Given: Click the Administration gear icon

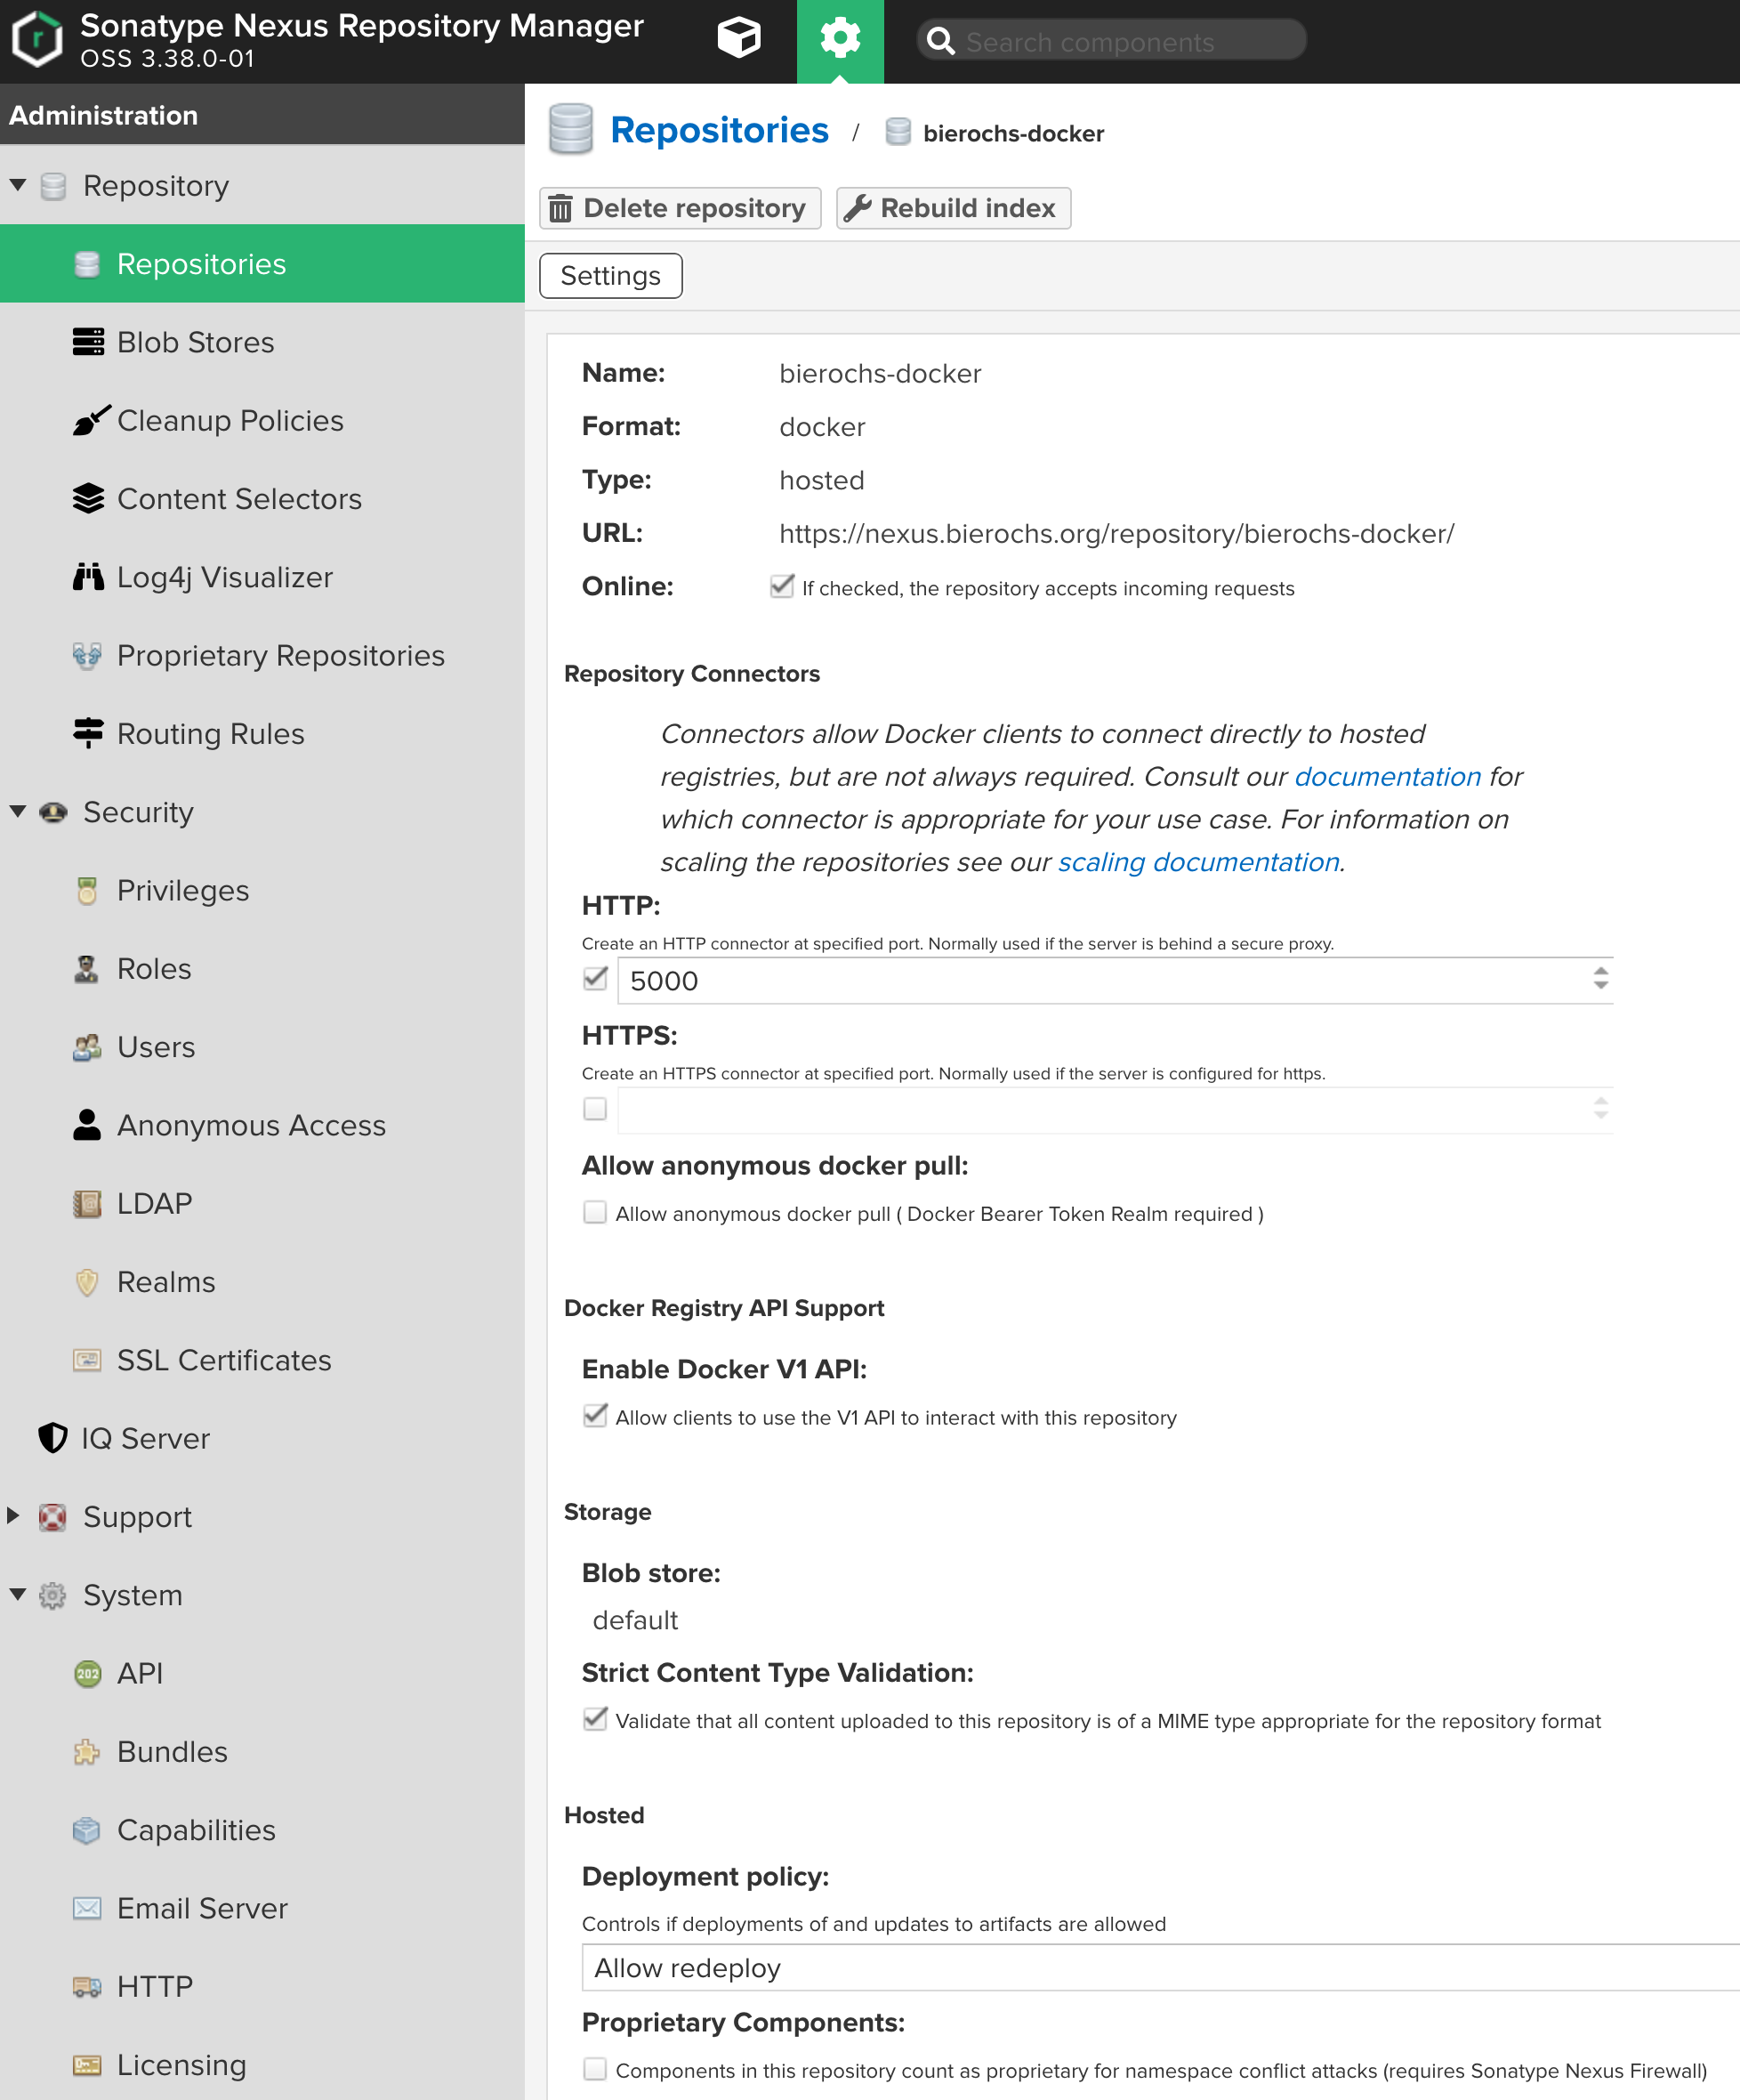Looking at the screenshot, I should tap(840, 39).
